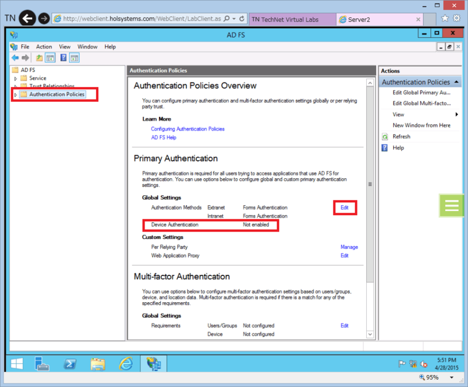Open the View menu in menu bar
Image resolution: width=468 pixels, height=387 pixels.
click(x=64, y=47)
